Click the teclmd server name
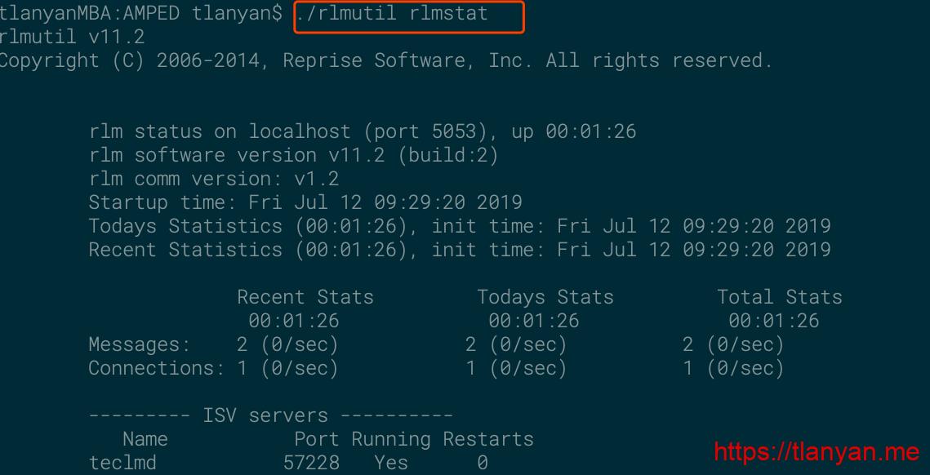Viewport: 930px width, 475px height. (122, 463)
